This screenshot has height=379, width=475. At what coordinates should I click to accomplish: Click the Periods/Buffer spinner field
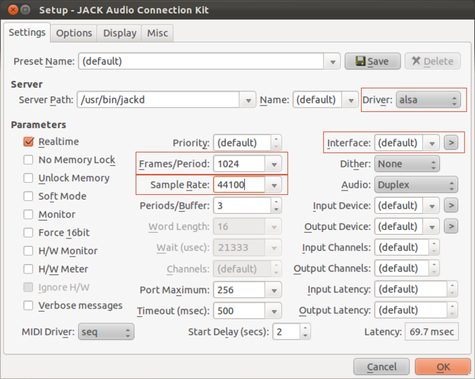(240, 205)
